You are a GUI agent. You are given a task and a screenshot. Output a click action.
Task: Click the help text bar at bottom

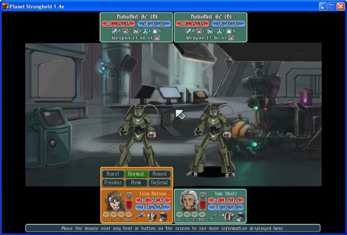[x=173, y=228]
